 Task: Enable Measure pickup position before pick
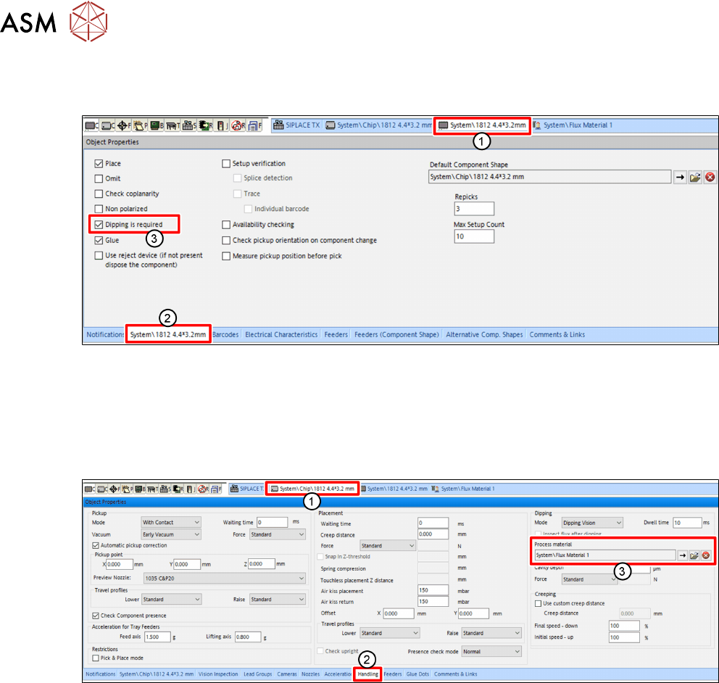(226, 257)
